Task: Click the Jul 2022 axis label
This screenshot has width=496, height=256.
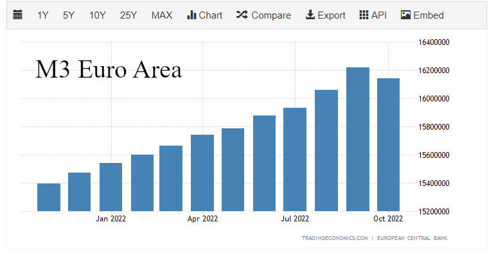Action: [x=295, y=219]
